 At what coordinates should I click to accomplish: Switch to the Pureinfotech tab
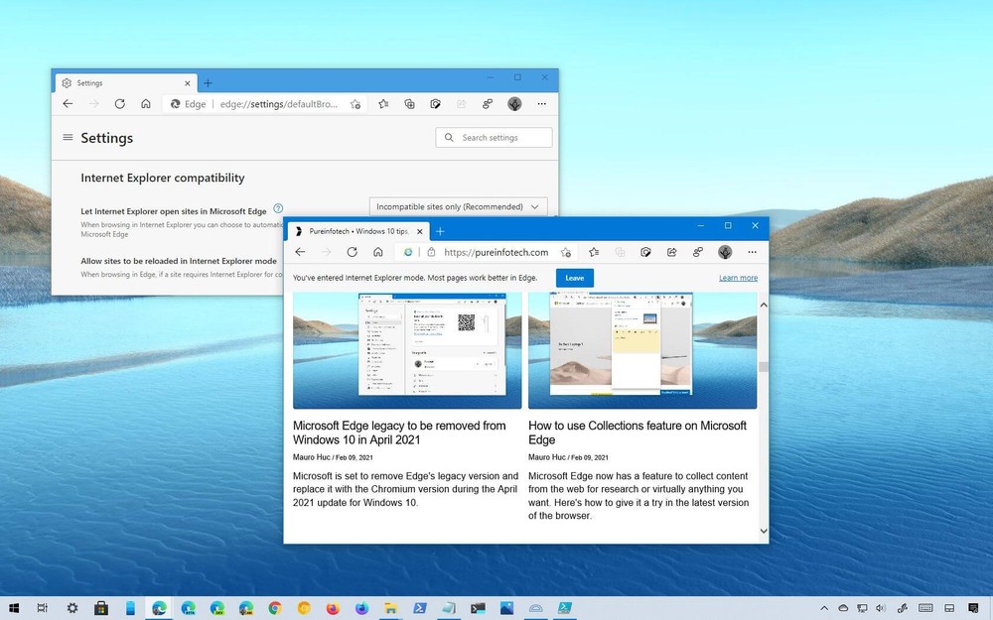358,231
